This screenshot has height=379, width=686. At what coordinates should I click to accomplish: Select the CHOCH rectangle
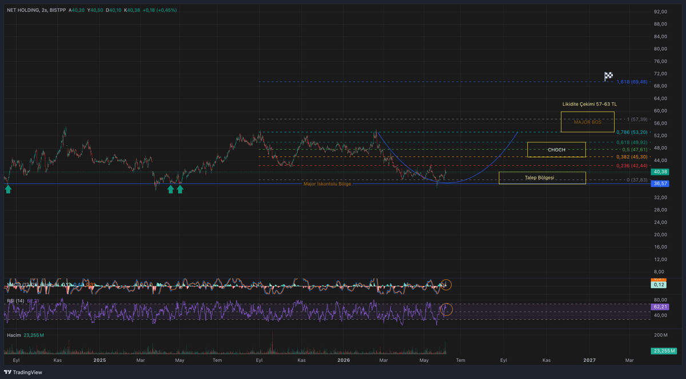tap(556, 150)
